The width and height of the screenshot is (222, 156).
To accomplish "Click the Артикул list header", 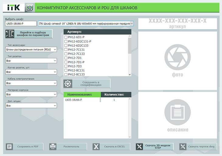I will pos(97,32).
